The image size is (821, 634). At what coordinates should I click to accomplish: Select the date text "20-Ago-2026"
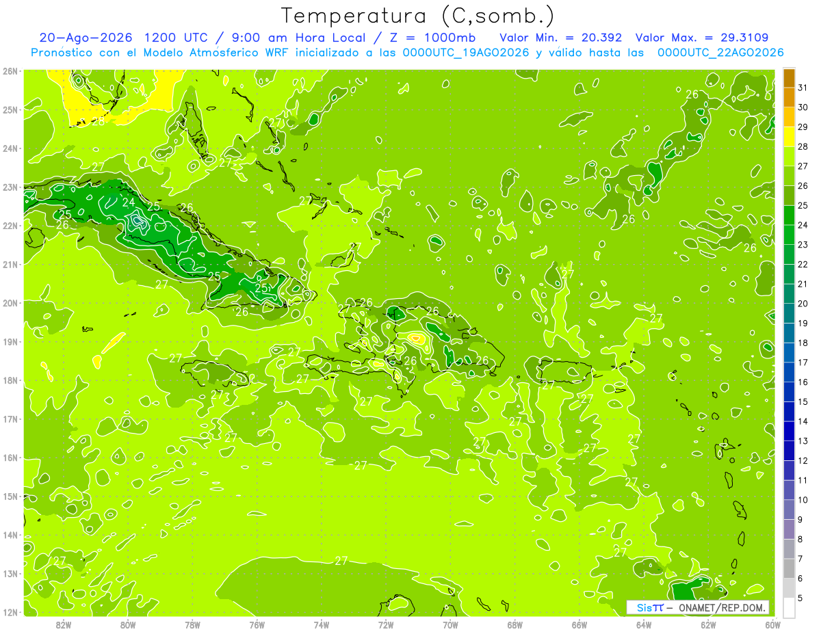click(87, 38)
